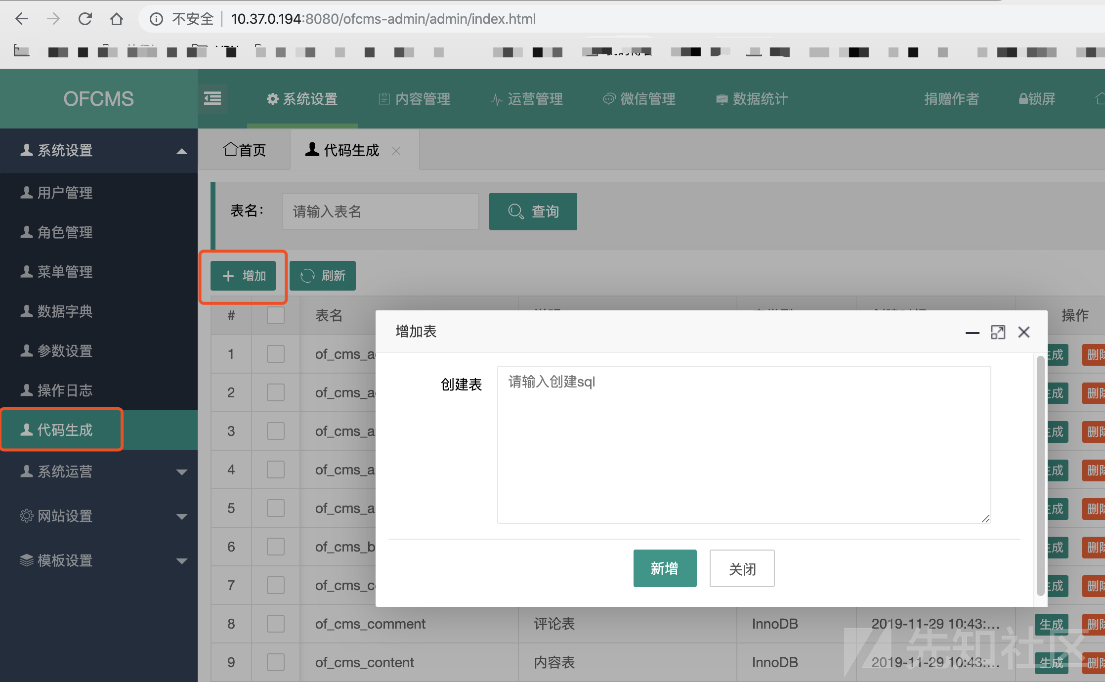The image size is (1105, 682).
Task: Check the checkbox for of_cms_content row
Action: (276, 662)
